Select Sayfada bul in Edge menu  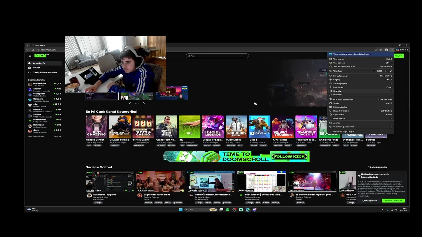(361, 115)
